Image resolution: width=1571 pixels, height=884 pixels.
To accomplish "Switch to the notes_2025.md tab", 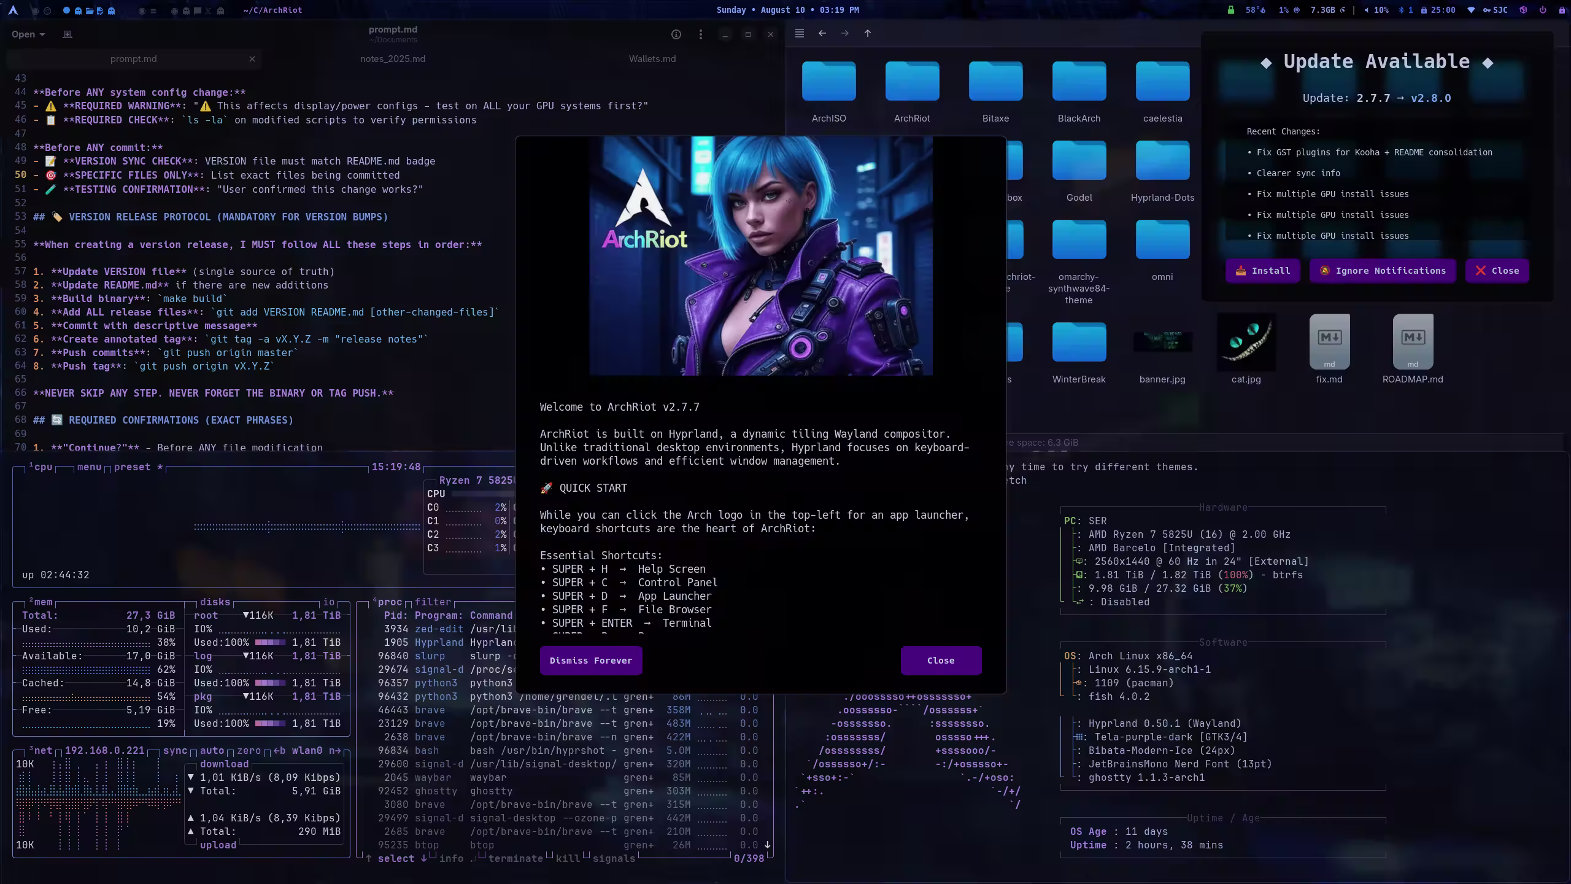I will click(x=392, y=59).
